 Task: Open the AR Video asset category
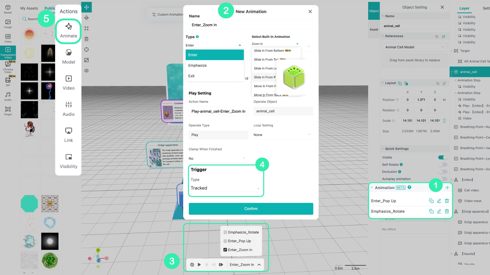tap(8, 38)
